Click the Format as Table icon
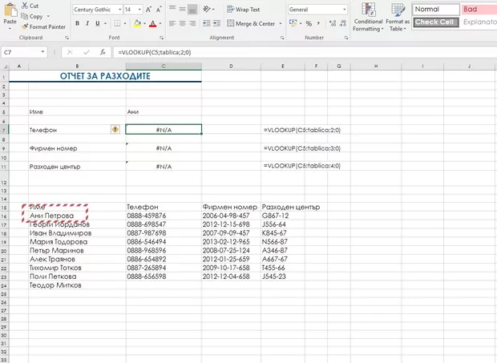 click(x=397, y=18)
